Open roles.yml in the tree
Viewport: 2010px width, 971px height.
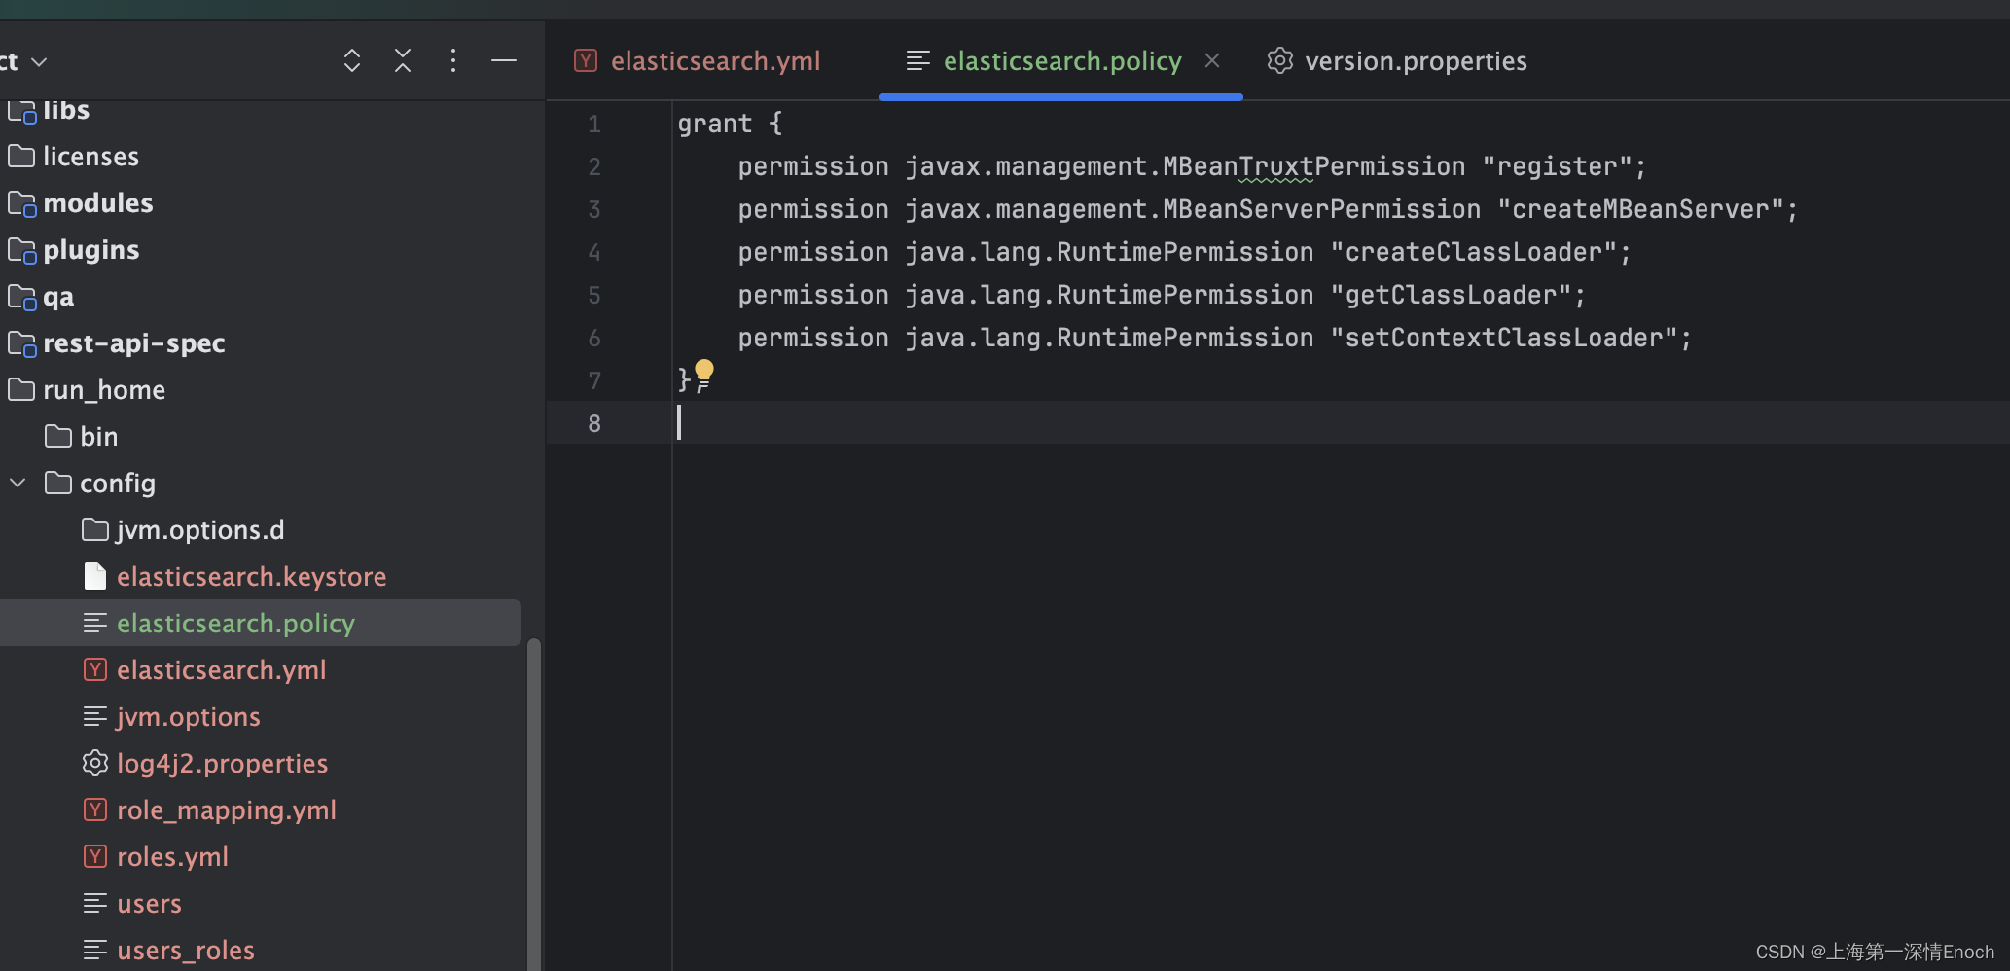[x=173, y=857]
